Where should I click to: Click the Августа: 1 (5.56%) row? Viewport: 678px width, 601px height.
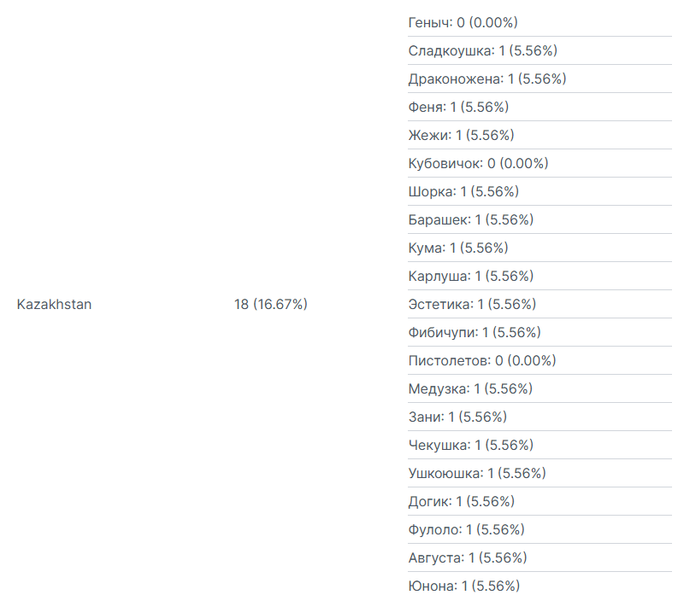468,557
